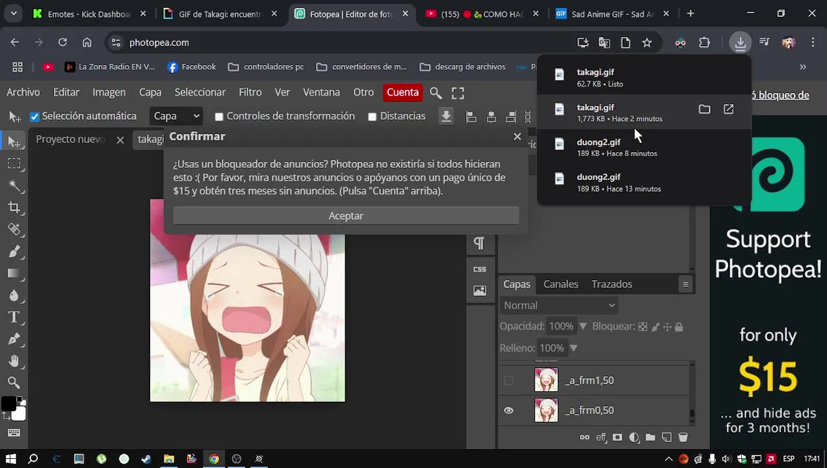This screenshot has height=468, width=827.
Task: Click the Aceptar button
Action: point(346,216)
